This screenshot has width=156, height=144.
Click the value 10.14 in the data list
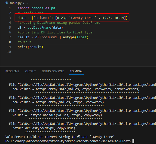coord(119,18)
